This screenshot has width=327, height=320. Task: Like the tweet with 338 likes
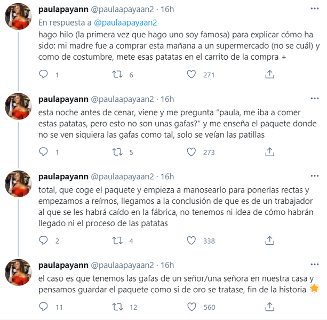point(192,241)
